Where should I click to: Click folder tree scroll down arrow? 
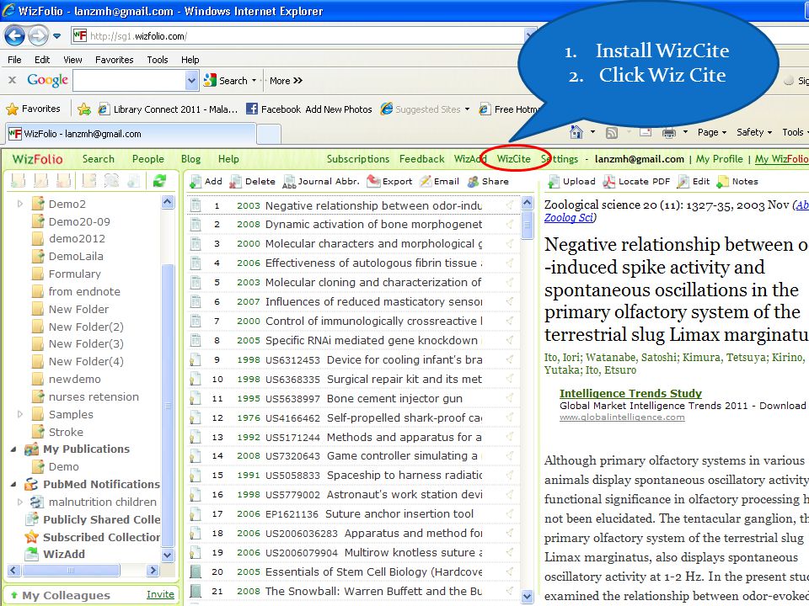coord(168,555)
